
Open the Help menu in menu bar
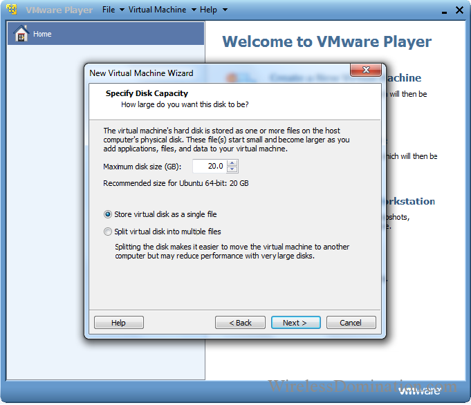208,10
